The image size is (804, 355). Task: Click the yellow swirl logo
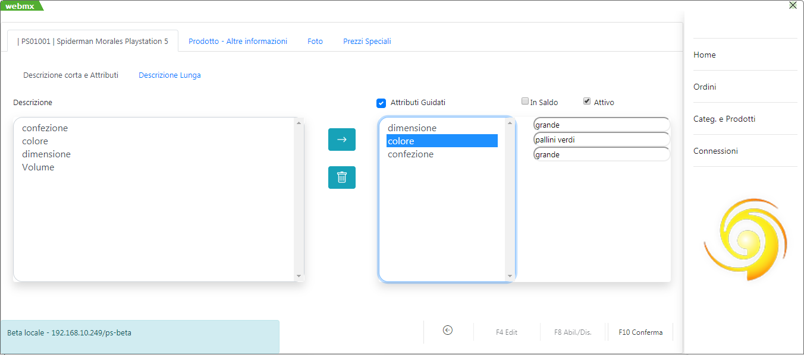point(746,238)
